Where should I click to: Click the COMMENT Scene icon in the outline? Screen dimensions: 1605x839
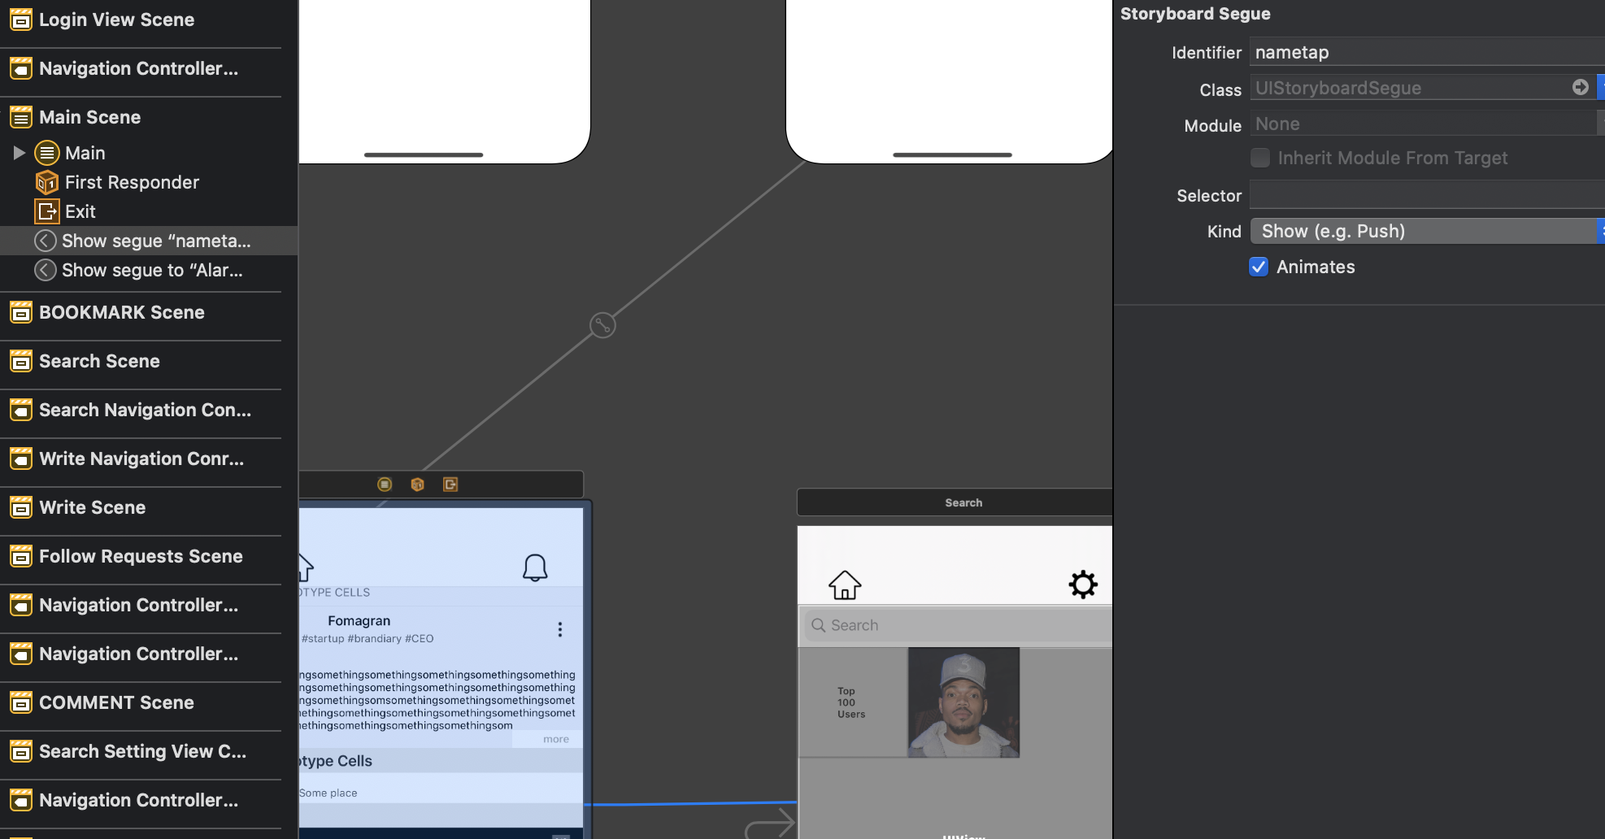coord(21,702)
